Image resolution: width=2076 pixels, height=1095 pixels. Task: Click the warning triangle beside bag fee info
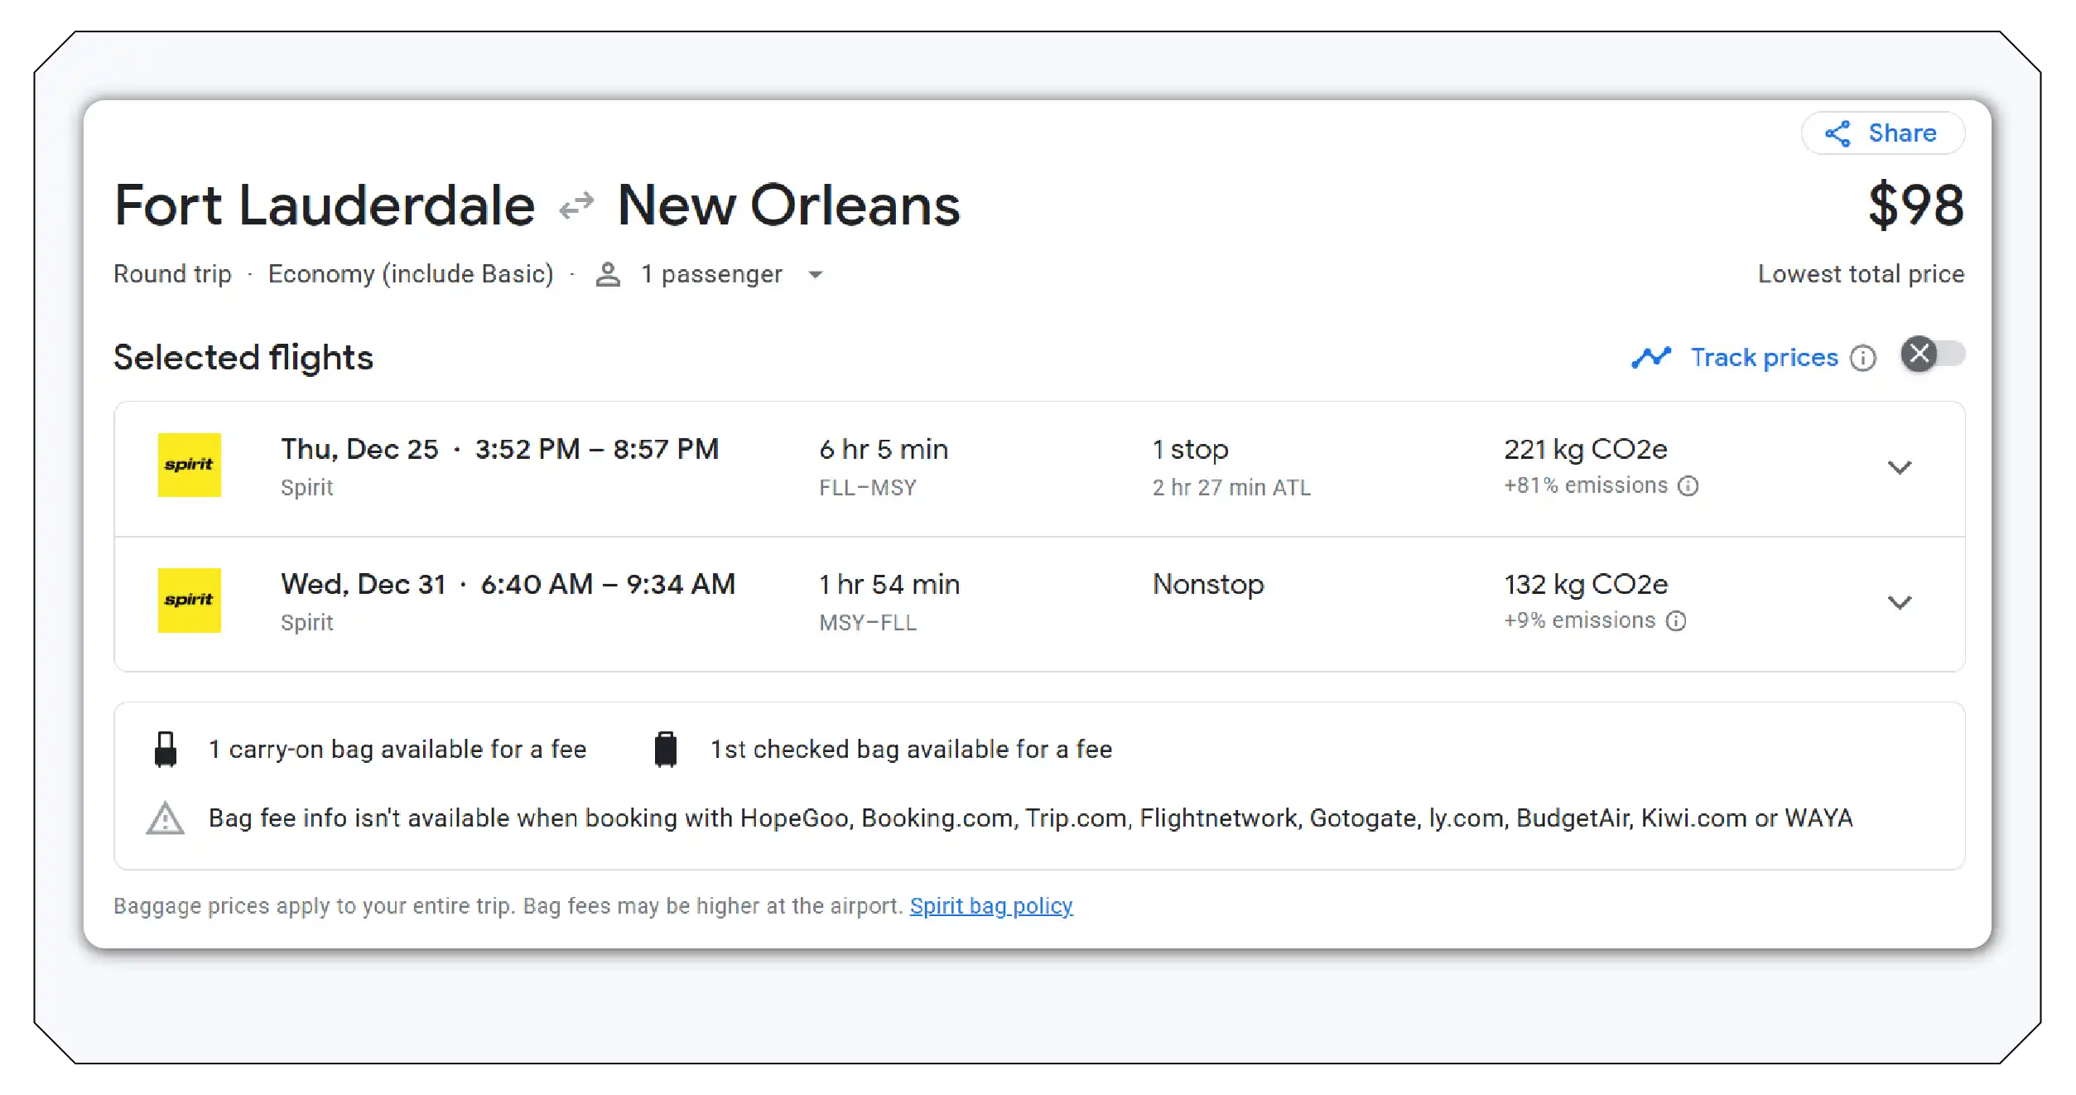pyautogui.click(x=165, y=818)
